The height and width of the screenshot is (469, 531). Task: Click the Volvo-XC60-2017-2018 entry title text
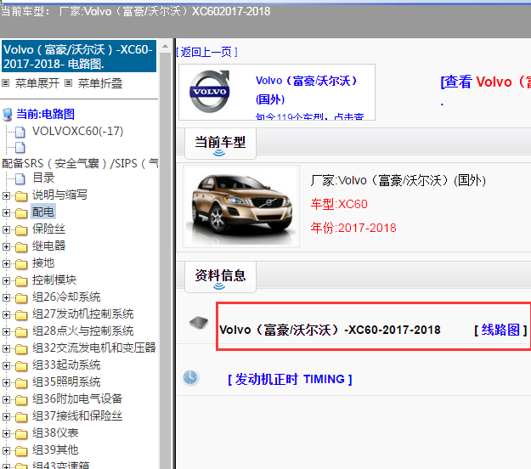(x=330, y=330)
